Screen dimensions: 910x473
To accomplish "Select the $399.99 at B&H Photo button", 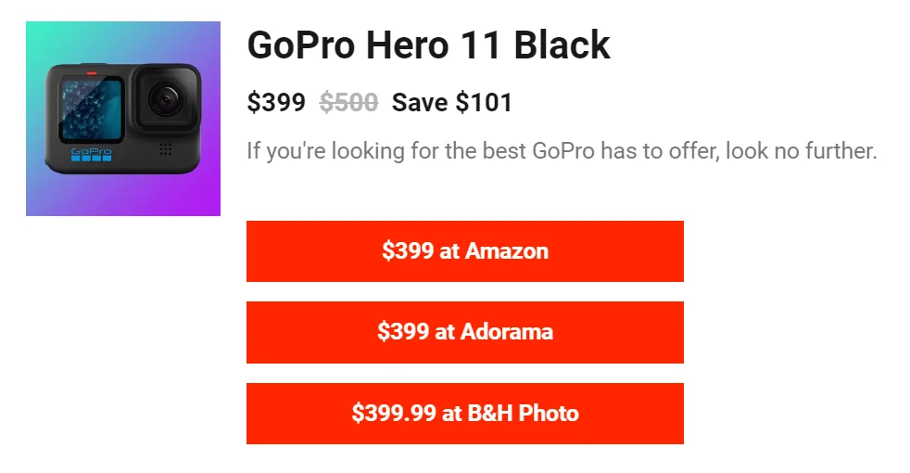I will (x=465, y=413).
